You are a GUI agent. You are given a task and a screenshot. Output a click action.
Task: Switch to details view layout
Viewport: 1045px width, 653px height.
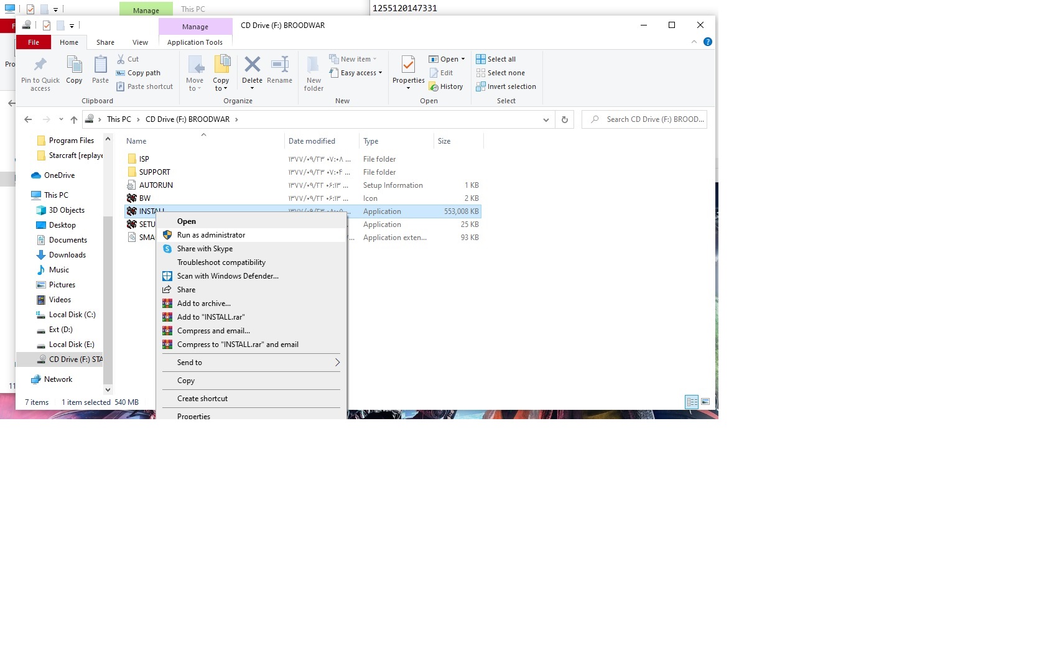(x=692, y=402)
